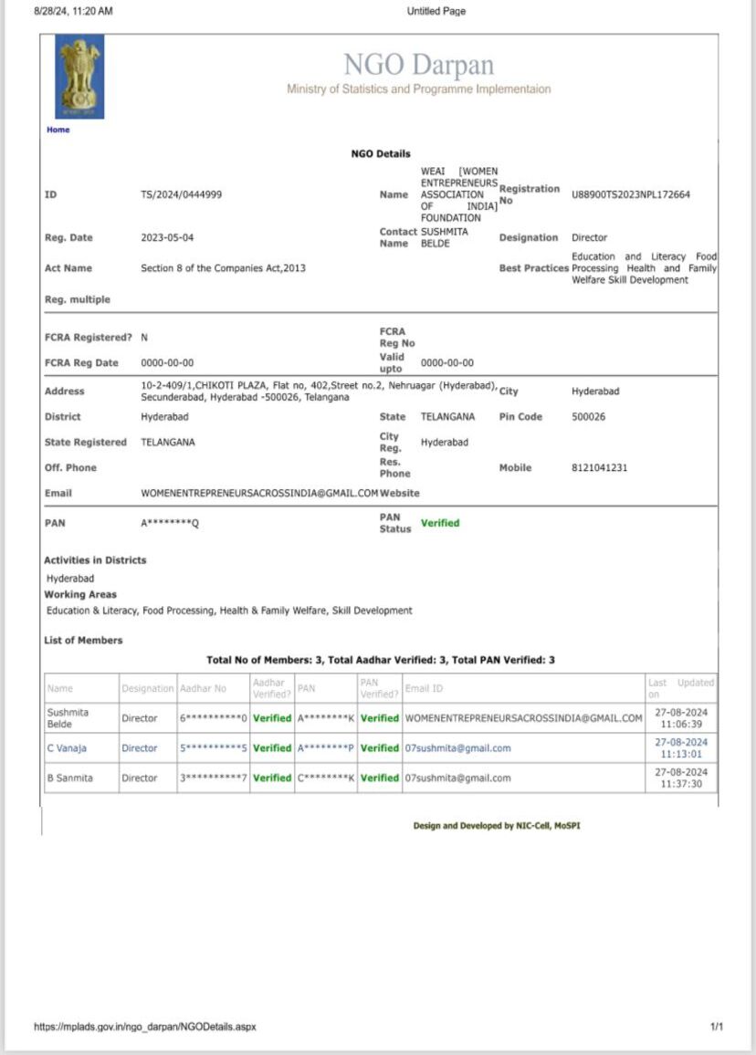Select the Ministry of Statistics subtitle

pyautogui.click(x=419, y=89)
